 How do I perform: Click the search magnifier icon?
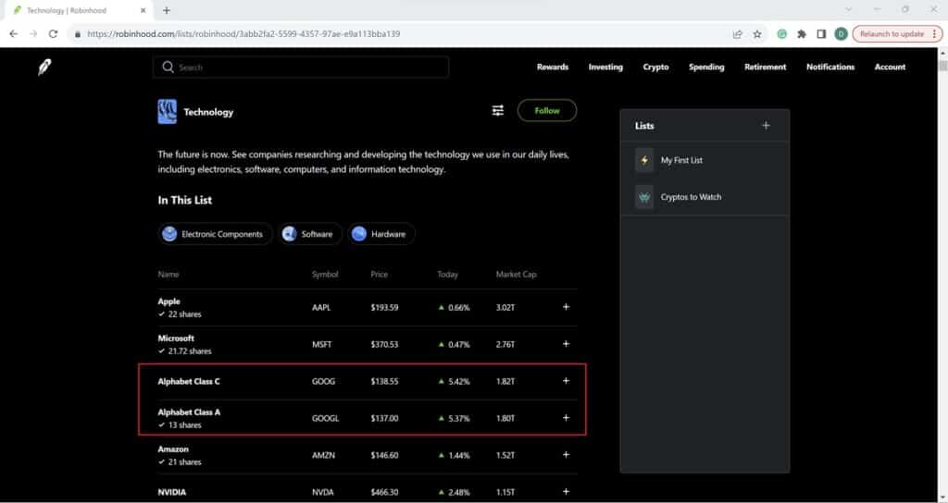click(x=168, y=67)
